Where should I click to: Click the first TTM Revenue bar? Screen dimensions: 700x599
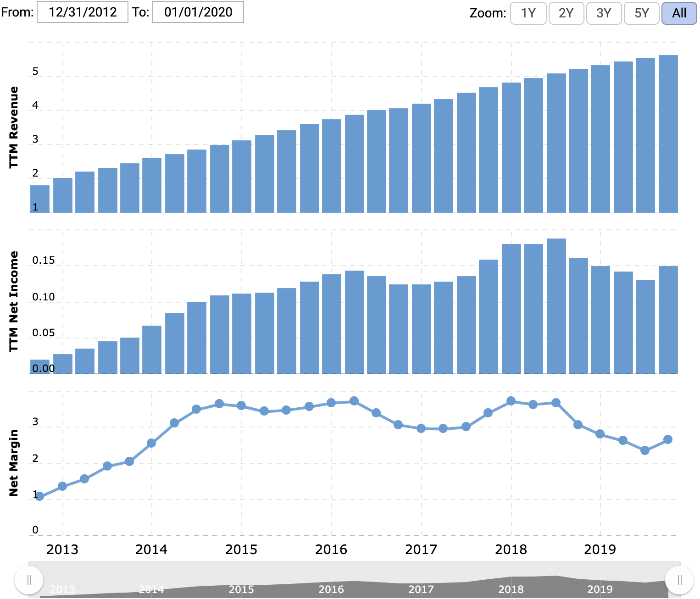[x=40, y=199]
